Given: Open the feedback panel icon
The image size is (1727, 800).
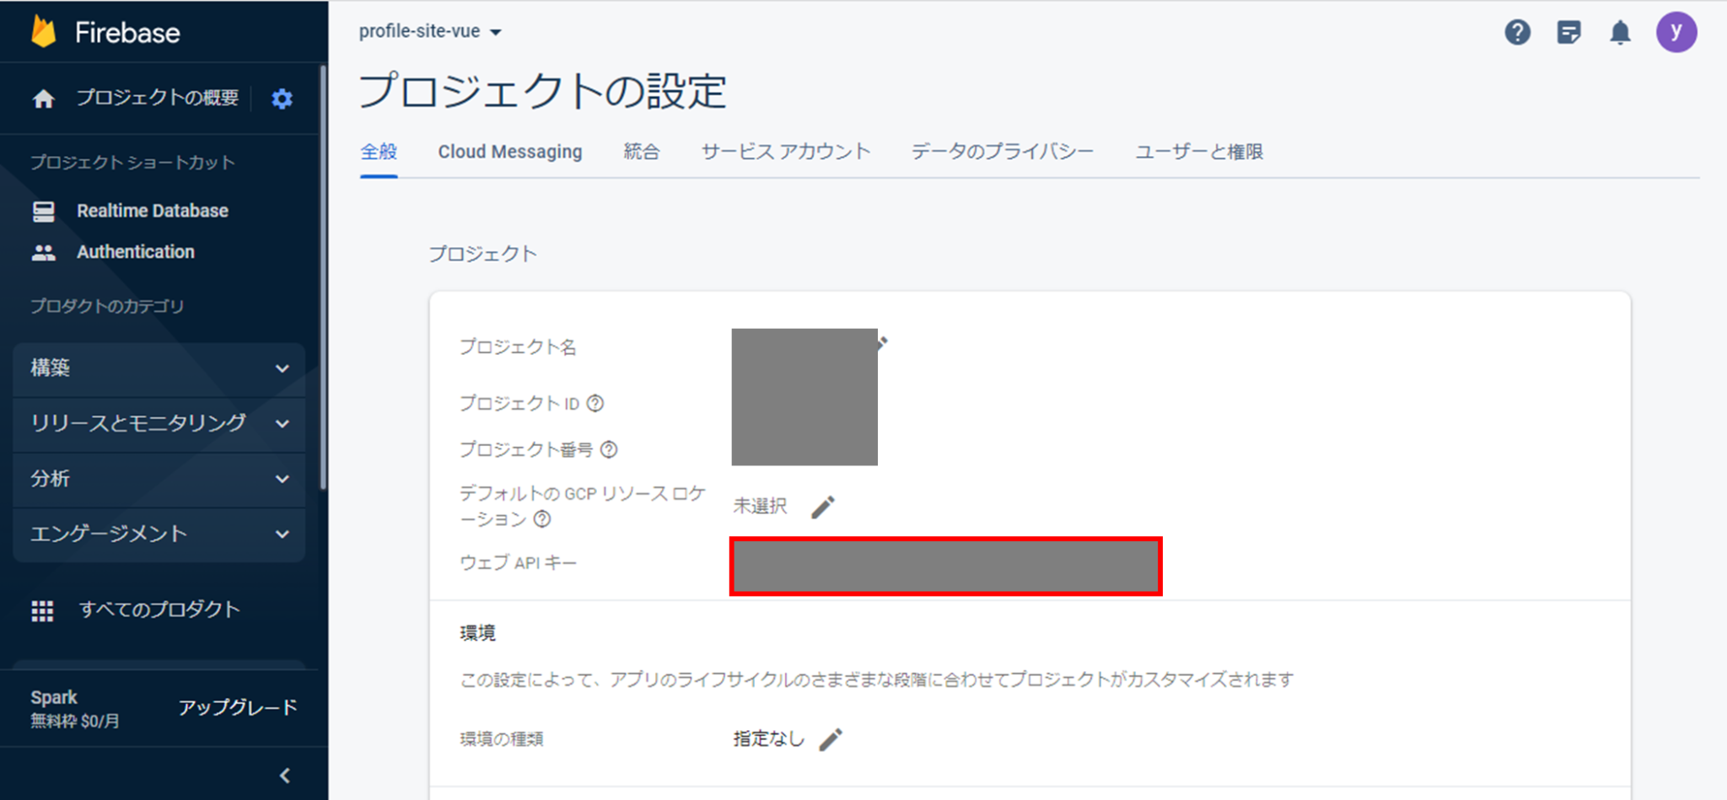Looking at the screenshot, I should coord(1568,31).
